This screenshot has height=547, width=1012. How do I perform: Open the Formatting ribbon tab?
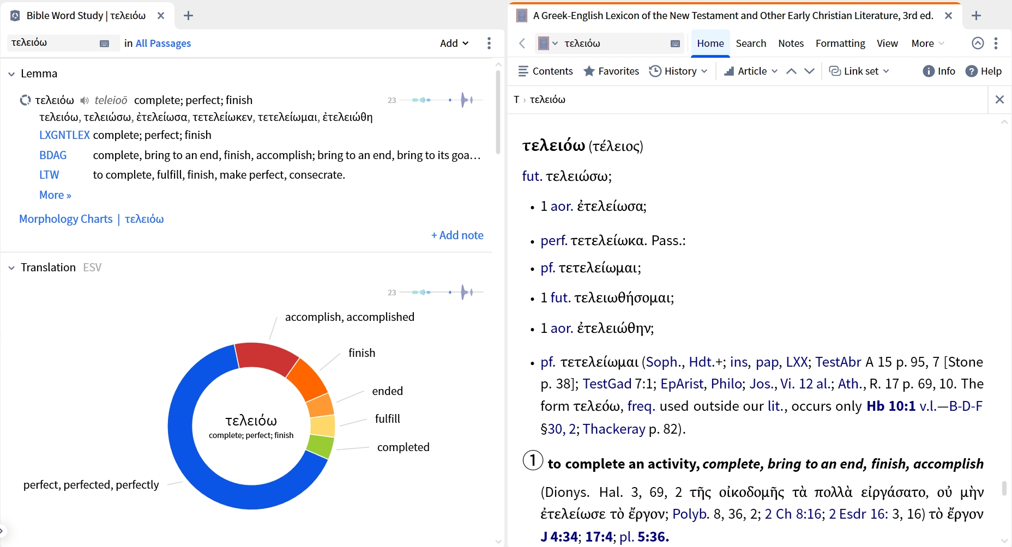click(840, 43)
